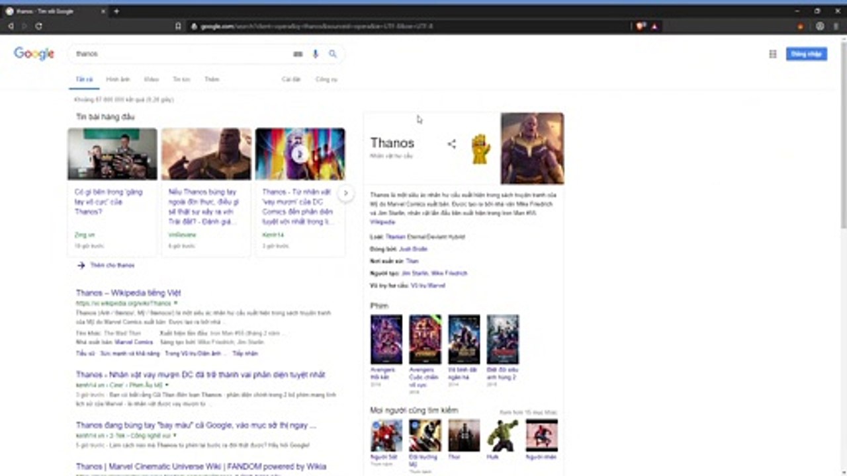Open 'Thanos đang búng tay bay màu' result
This screenshot has height=476, width=847.
196,425
